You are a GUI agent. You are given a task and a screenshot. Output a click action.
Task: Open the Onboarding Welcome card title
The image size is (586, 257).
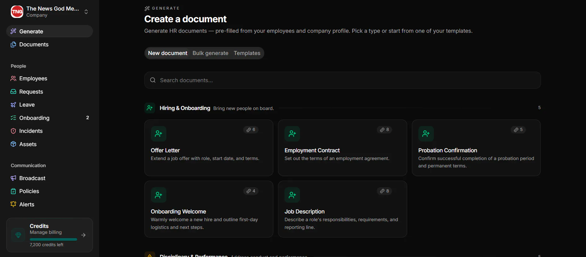[178, 212]
